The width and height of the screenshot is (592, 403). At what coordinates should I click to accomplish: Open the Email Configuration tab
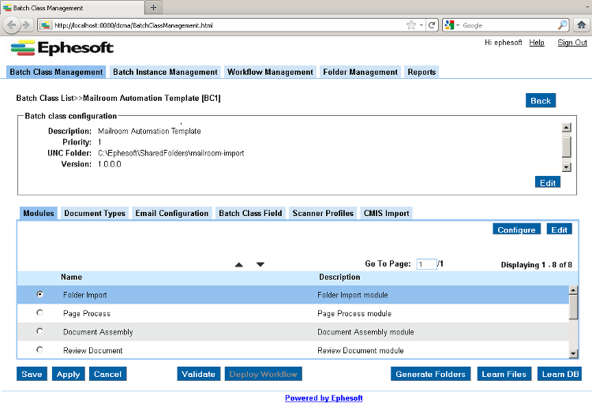(172, 213)
